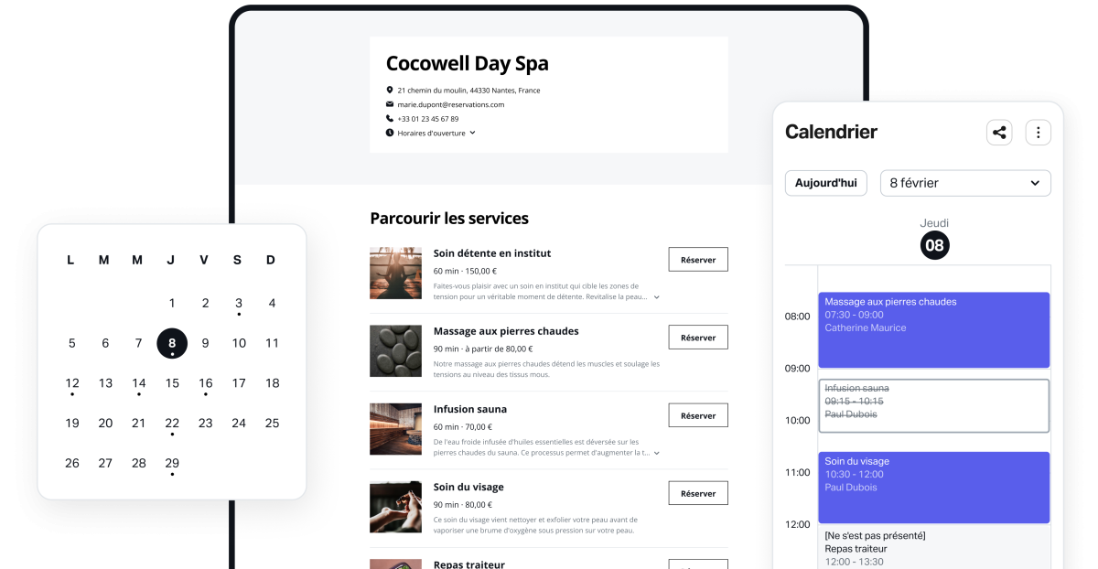Click the envelope icon beside the email address
This screenshot has height=569, width=1098.
pyautogui.click(x=390, y=104)
